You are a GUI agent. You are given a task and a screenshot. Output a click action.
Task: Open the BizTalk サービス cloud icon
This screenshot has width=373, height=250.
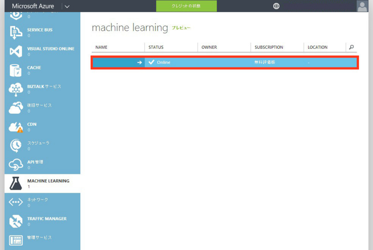pos(16,89)
